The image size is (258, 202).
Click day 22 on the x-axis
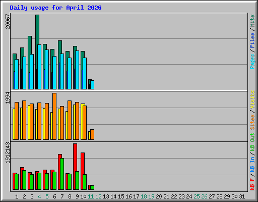tap(174, 196)
